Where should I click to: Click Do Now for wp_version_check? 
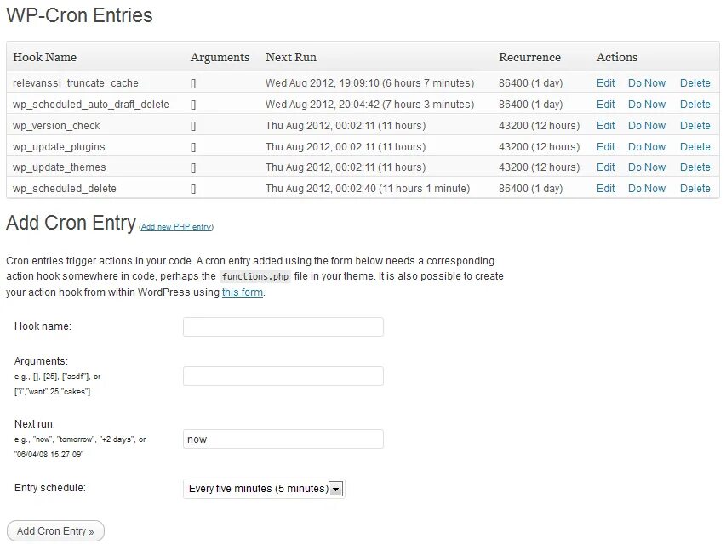click(647, 126)
